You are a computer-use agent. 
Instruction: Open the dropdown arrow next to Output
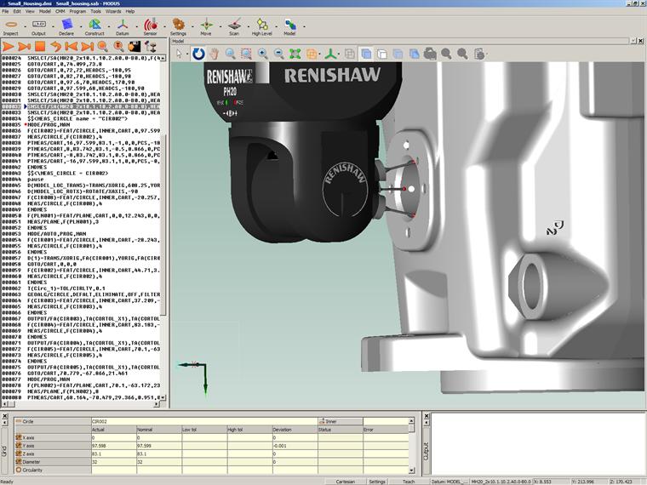tap(54, 26)
